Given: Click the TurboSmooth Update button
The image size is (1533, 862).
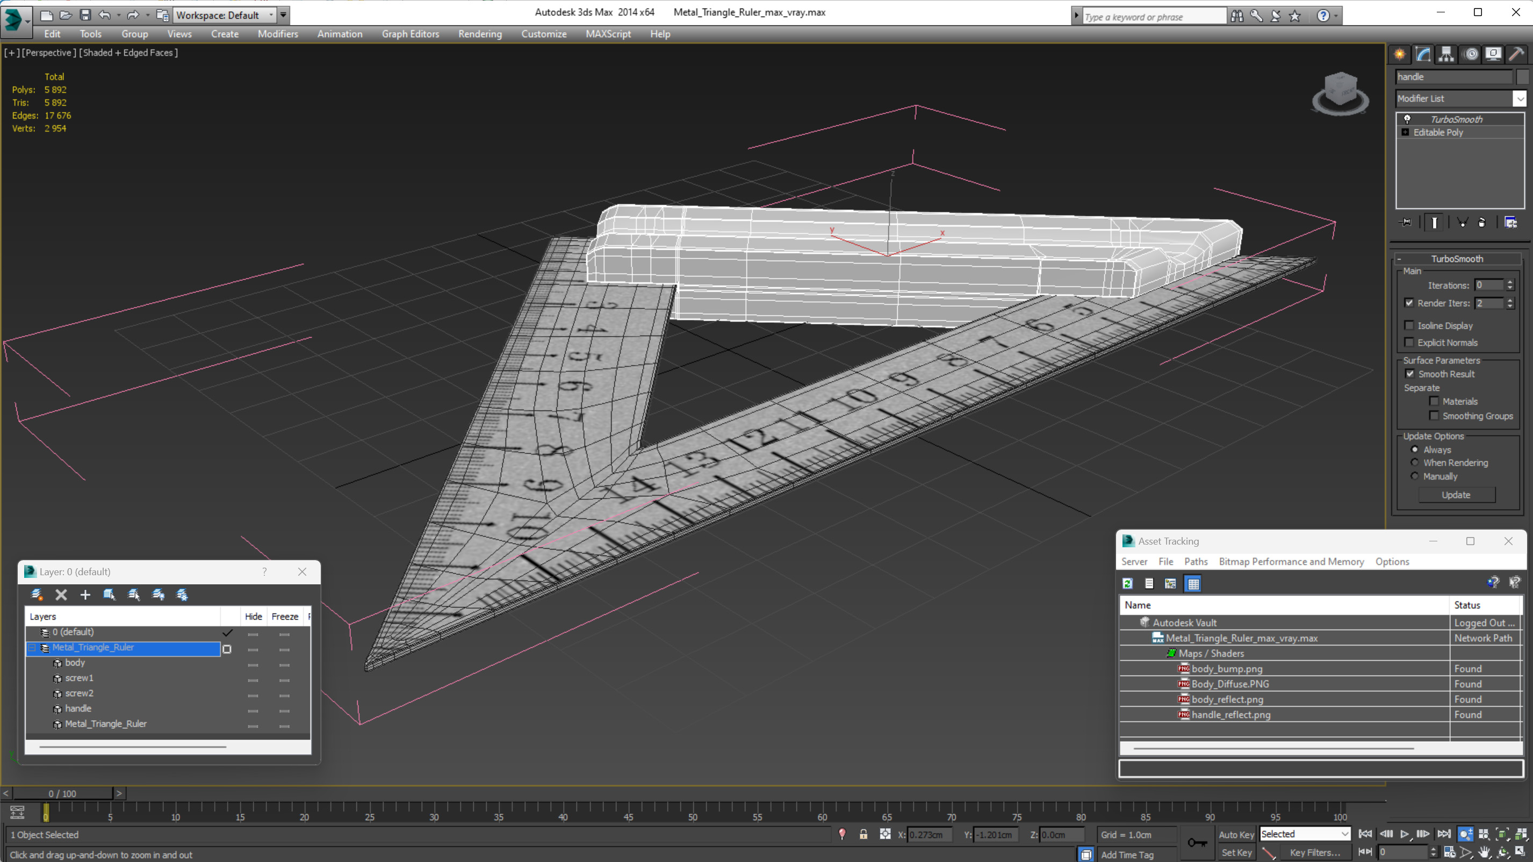Looking at the screenshot, I should tap(1456, 495).
